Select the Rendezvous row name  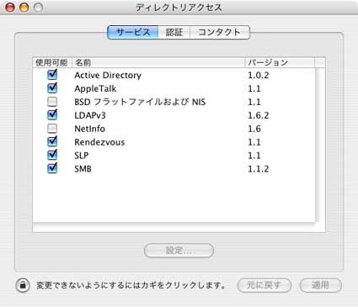(99, 142)
